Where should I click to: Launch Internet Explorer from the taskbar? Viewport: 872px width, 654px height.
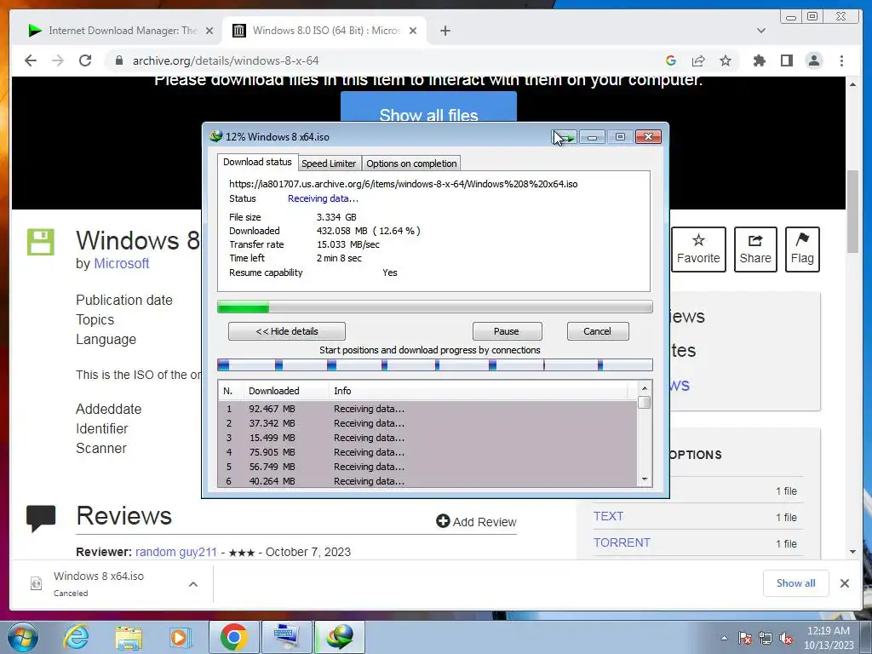pos(76,637)
